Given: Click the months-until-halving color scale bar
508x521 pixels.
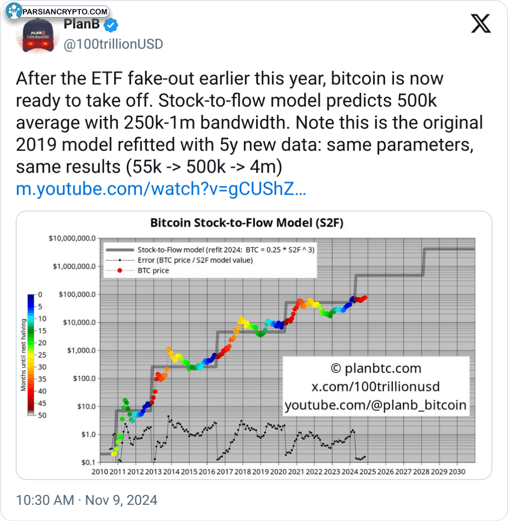Looking at the screenshot, I should pyautogui.click(x=31, y=354).
